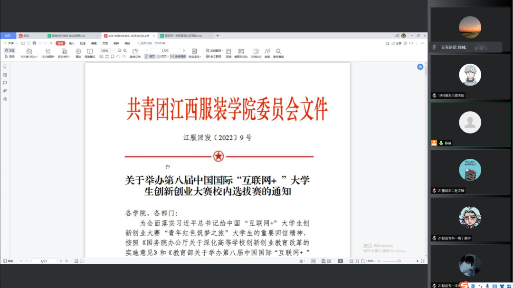Image resolution: width=513 pixels, height=288 pixels.
Task: Click the PDF转Office conversion icon
Action: 29,51
